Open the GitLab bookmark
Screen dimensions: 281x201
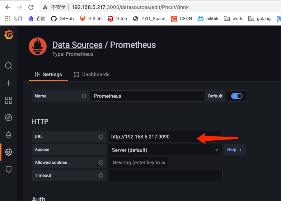pos(91,18)
